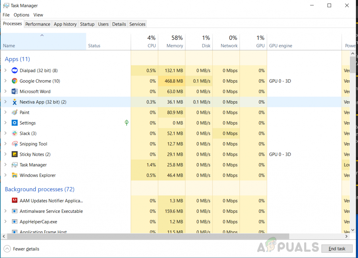Click the AAM Updates Notifier Adobe icon

(x=15, y=200)
